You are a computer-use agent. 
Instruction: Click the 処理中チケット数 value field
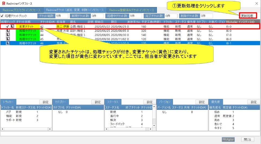pyautogui.click(x=136, y=16)
